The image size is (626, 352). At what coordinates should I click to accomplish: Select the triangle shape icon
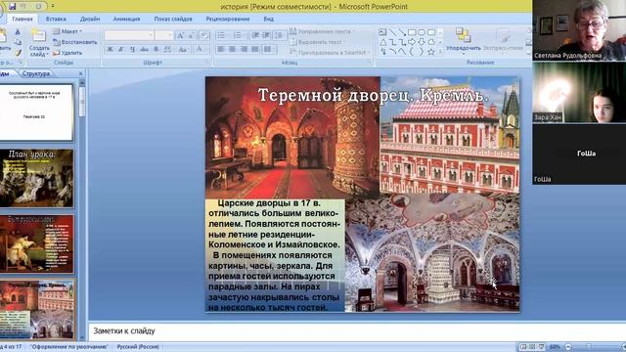click(382, 42)
